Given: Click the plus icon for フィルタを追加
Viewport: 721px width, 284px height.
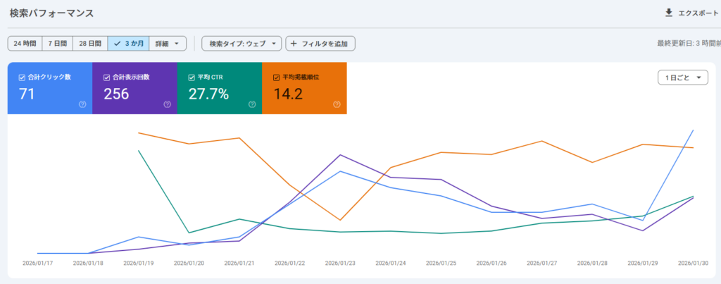Looking at the screenshot, I should (294, 44).
